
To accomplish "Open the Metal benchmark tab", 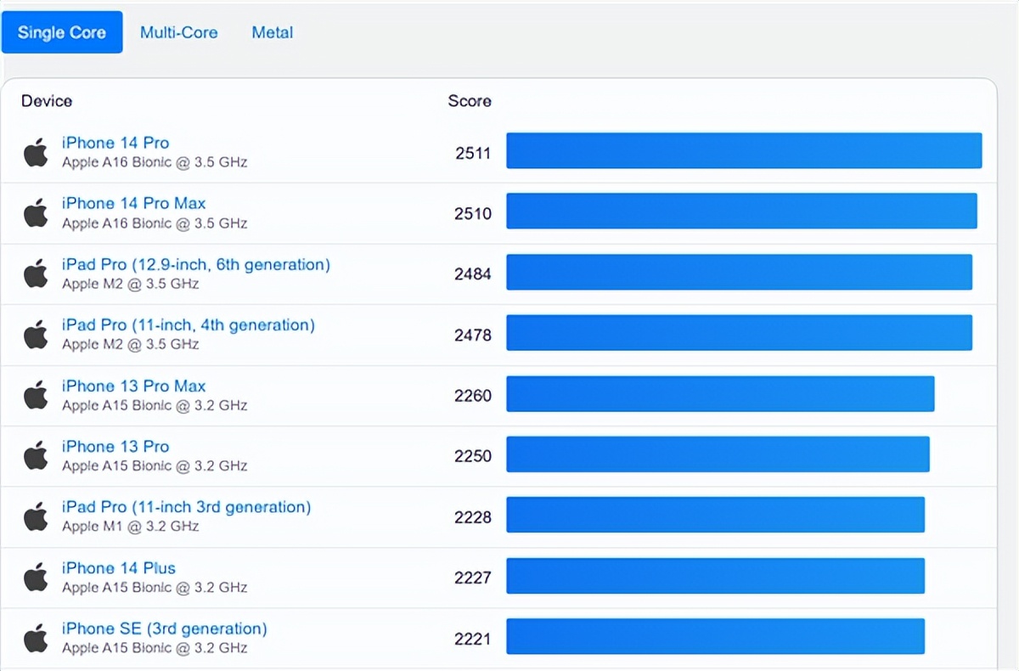I will pyautogui.click(x=272, y=32).
